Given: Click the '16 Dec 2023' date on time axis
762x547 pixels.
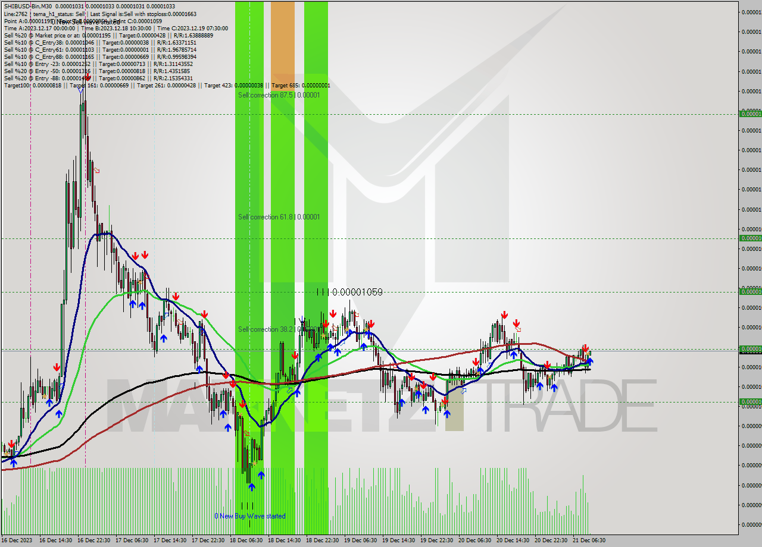Looking at the screenshot, I should (16, 540).
